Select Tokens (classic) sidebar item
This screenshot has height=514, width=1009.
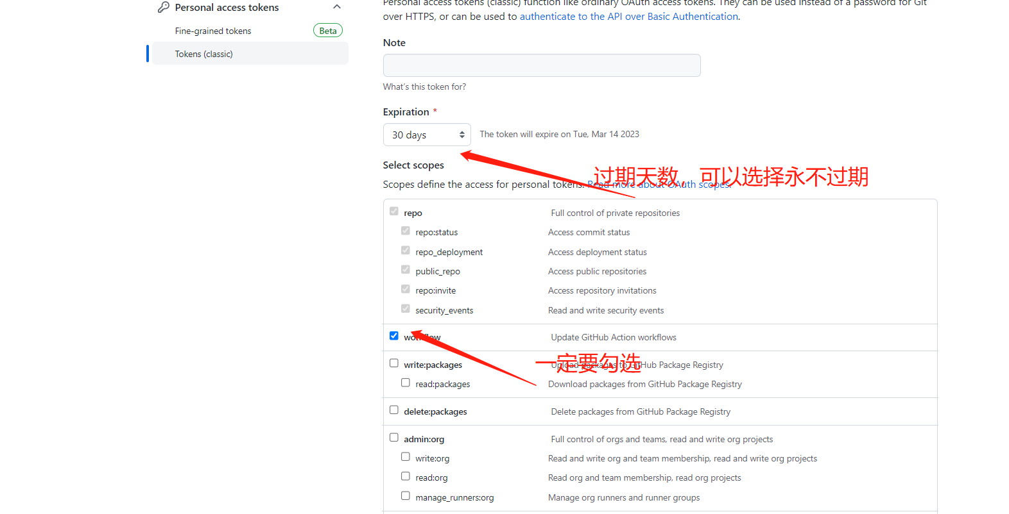click(204, 54)
